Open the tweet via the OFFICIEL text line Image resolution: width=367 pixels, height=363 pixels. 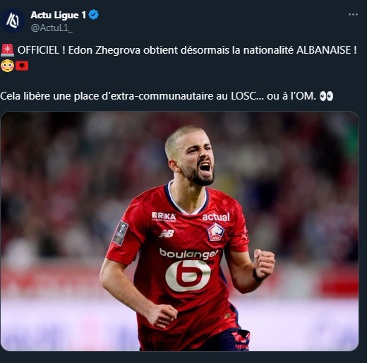(x=187, y=50)
